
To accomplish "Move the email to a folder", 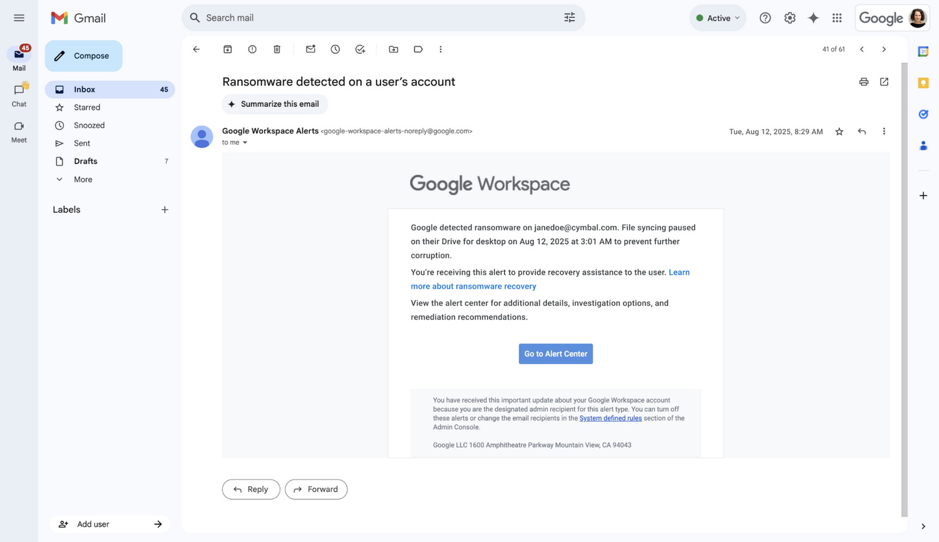I will tap(393, 49).
